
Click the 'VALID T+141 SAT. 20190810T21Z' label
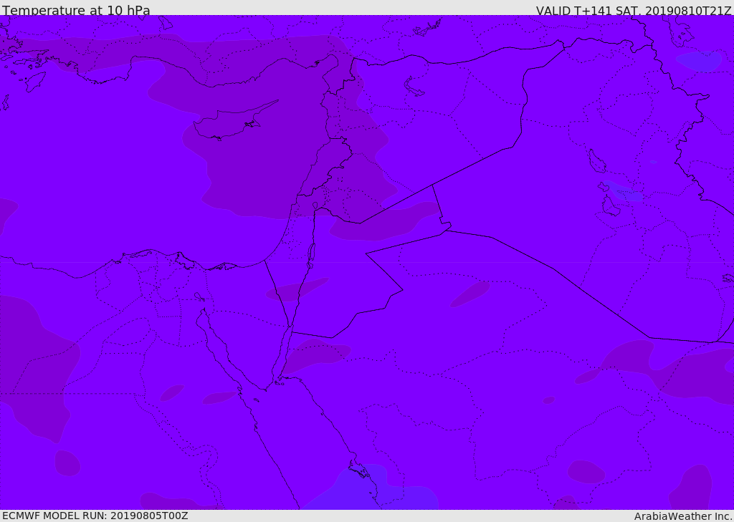(634, 11)
